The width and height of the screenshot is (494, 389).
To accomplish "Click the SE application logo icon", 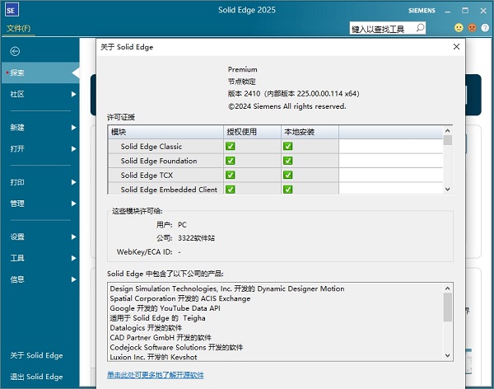I will pyautogui.click(x=11, y=11).
